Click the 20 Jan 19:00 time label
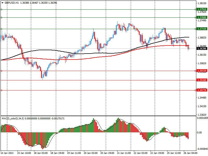Viewport: 208px width, 156px height. (x=107, y=153)
